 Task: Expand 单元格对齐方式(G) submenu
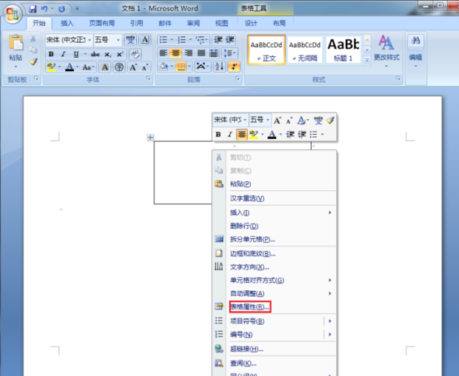coord(275,281)
